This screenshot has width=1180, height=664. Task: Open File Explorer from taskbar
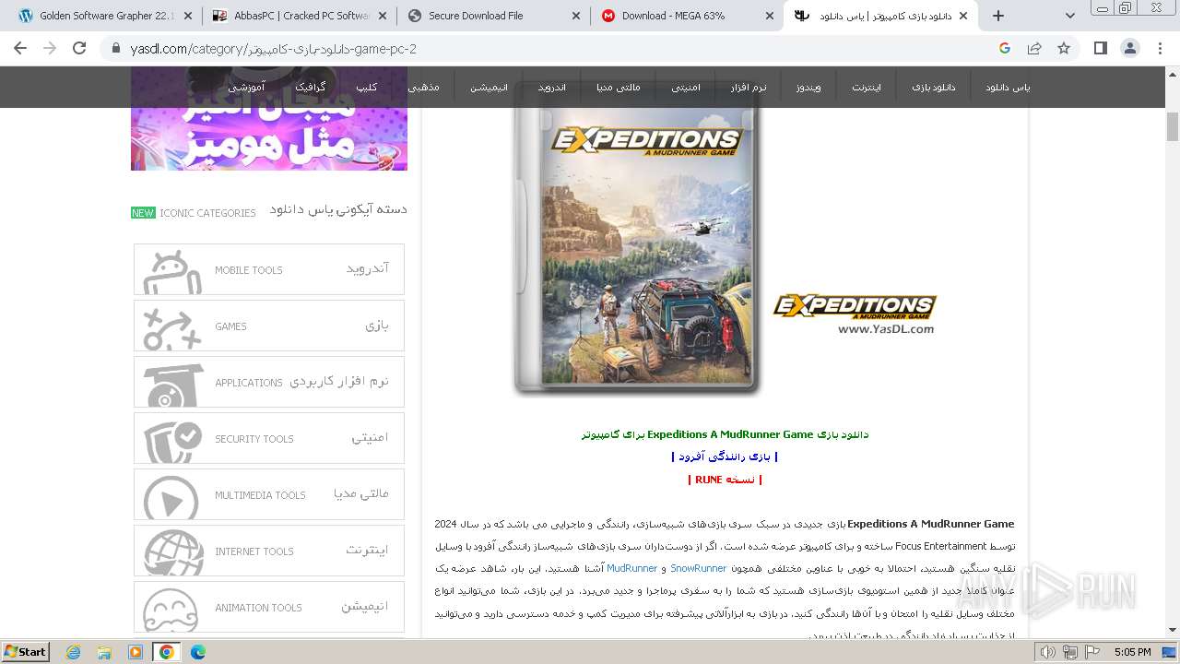click(104, 652)
